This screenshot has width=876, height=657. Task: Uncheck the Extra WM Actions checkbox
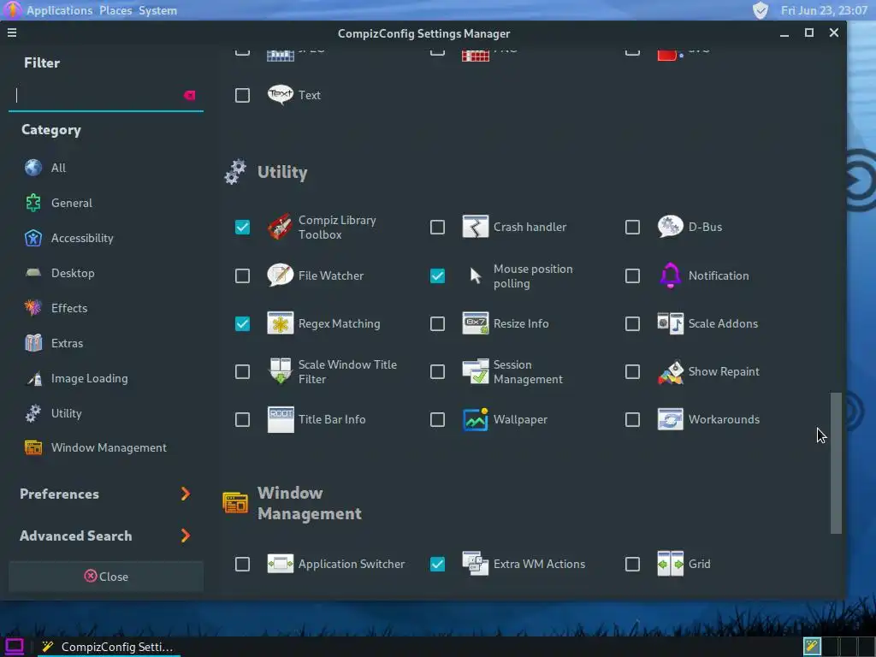pyautogui.click(x=437, y=565)
